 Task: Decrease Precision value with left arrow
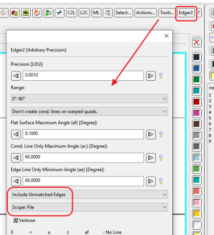(16, 76)
